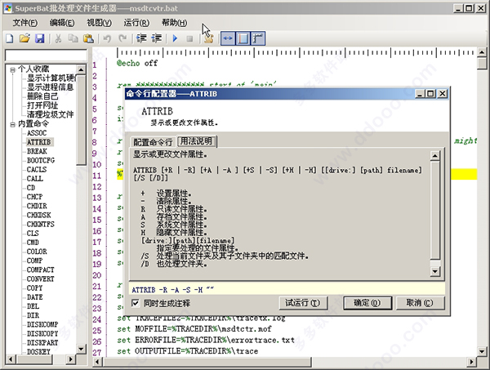Select the COPY command in the tree
490x370 pixels.
pyautogui.click(x=34, y=288)
